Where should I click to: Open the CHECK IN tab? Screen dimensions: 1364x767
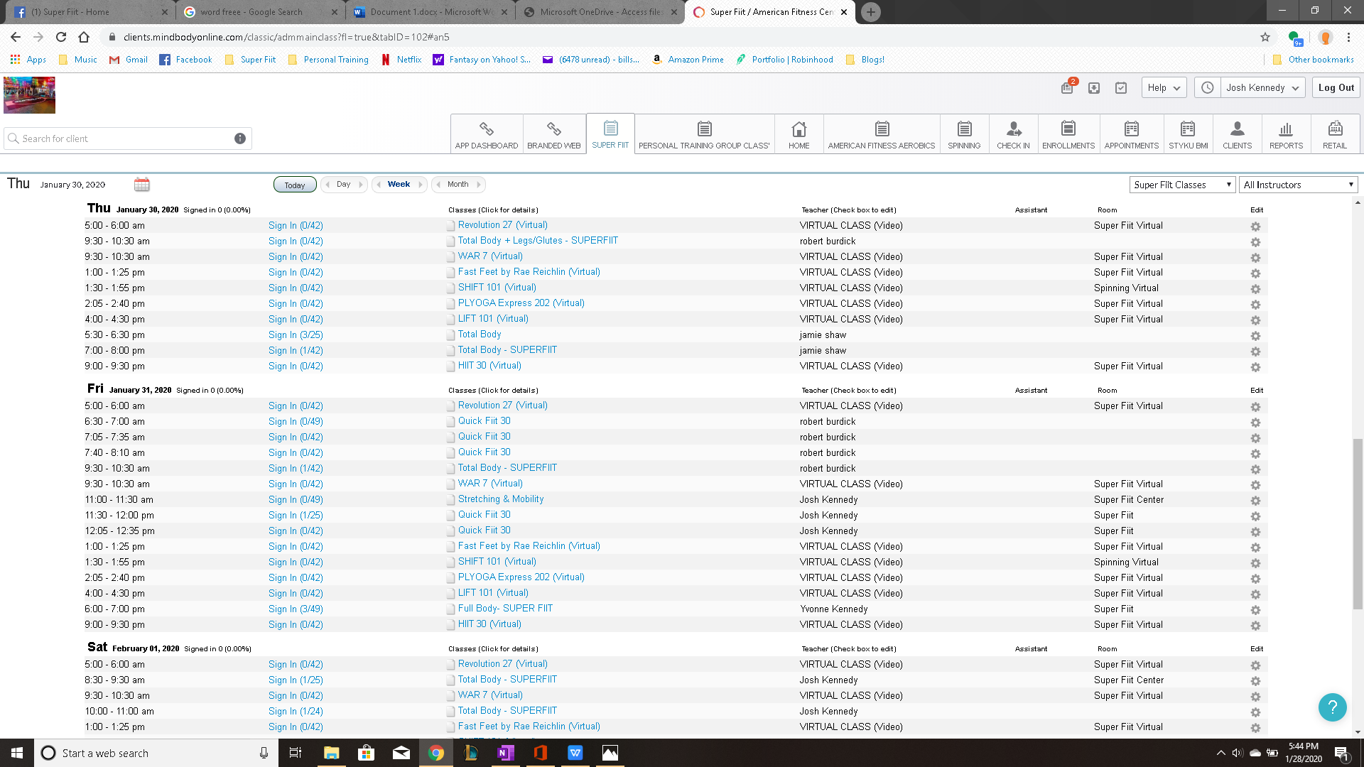1013,134
